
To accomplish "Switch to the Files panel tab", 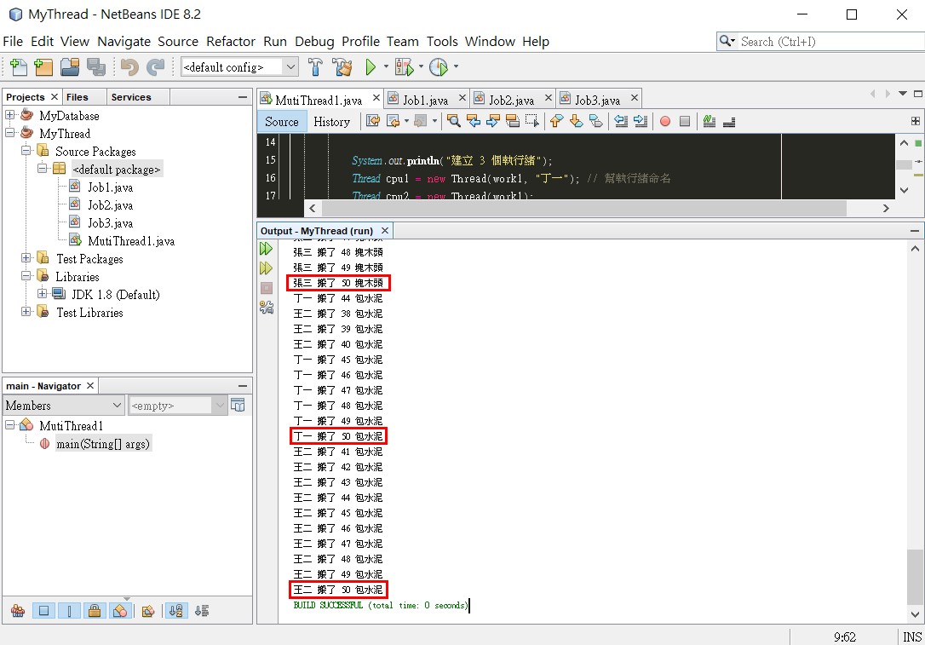I will tap(78, 97).
